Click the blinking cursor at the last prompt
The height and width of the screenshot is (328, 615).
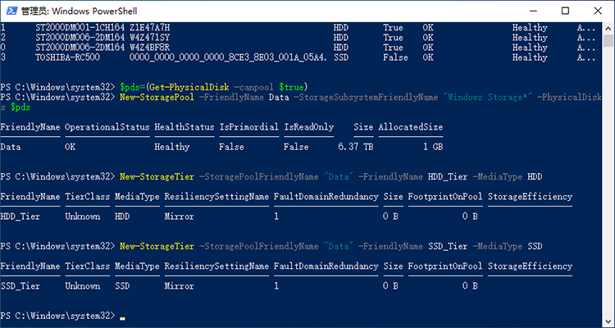tap(122, 317)
